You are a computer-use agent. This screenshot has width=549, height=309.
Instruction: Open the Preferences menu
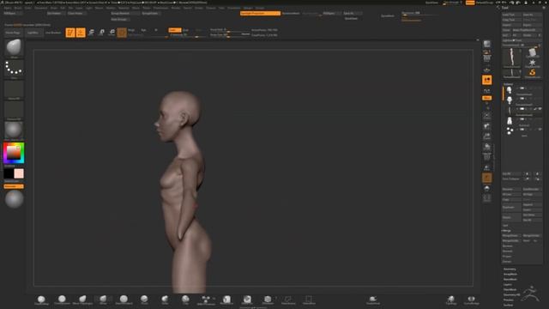click(x=160, y=8)
